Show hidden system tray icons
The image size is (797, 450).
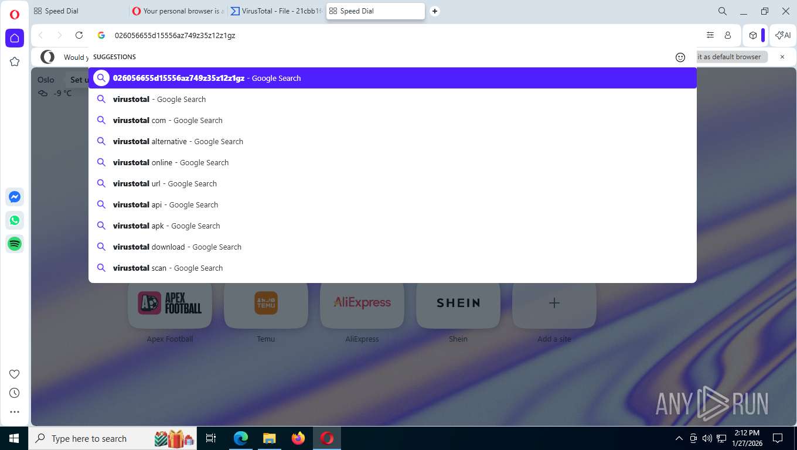pyautogui.click(x=679, y=438)
